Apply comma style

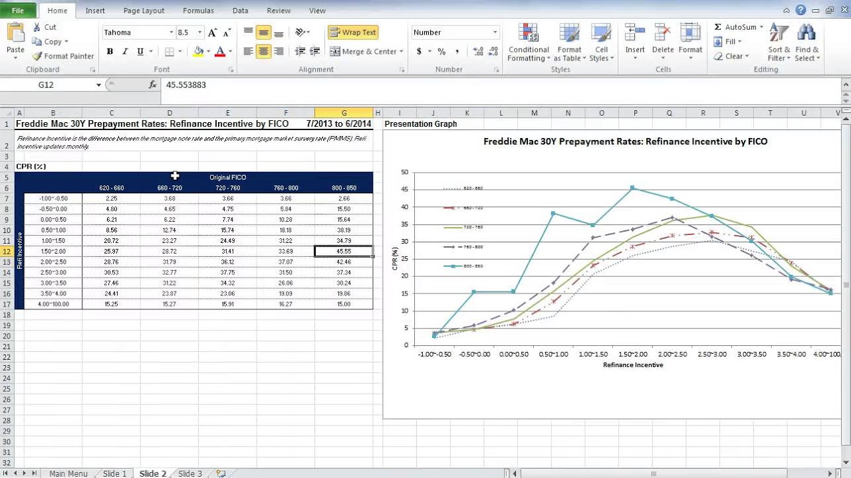pos(458,52)
